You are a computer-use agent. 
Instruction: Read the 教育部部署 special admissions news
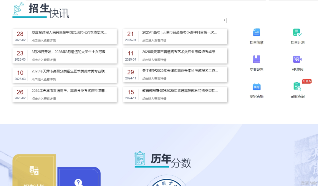(180, 91)
